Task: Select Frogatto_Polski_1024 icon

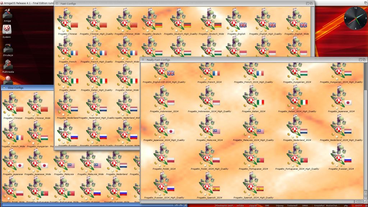Action: [x=164, y=157]
